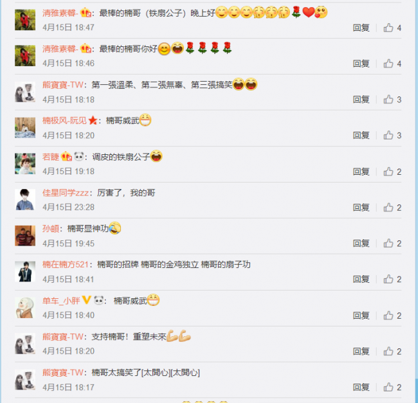Reply to 佳星同学zzz's comment

(361, 208)
